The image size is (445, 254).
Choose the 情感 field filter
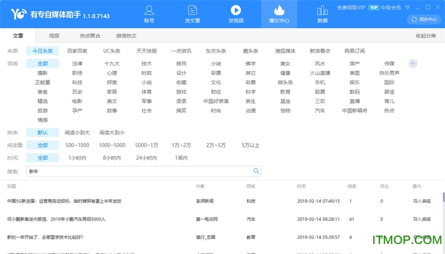pyautogui.click(x=43, y=120)
